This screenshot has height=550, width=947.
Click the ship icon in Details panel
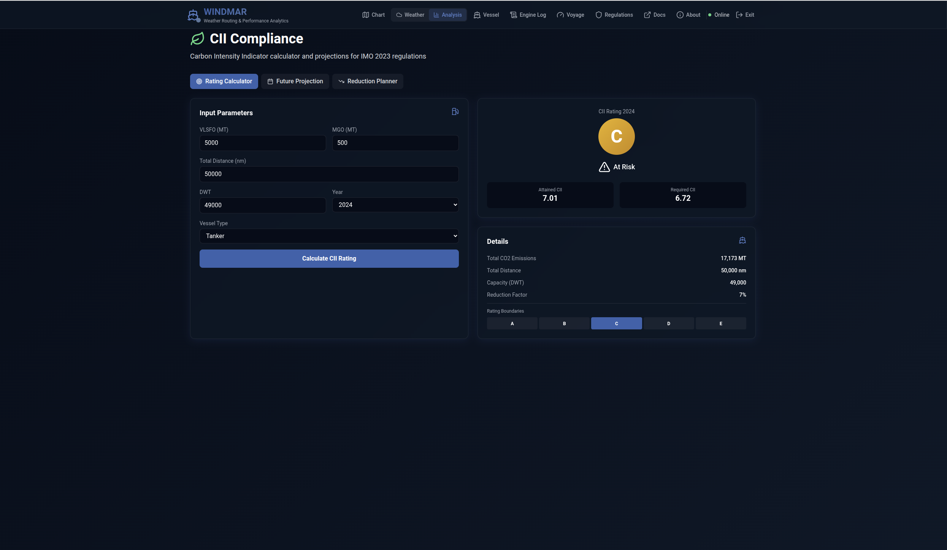pos(742,240)
